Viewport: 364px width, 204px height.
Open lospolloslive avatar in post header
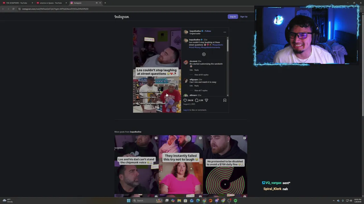coord(186,32)
